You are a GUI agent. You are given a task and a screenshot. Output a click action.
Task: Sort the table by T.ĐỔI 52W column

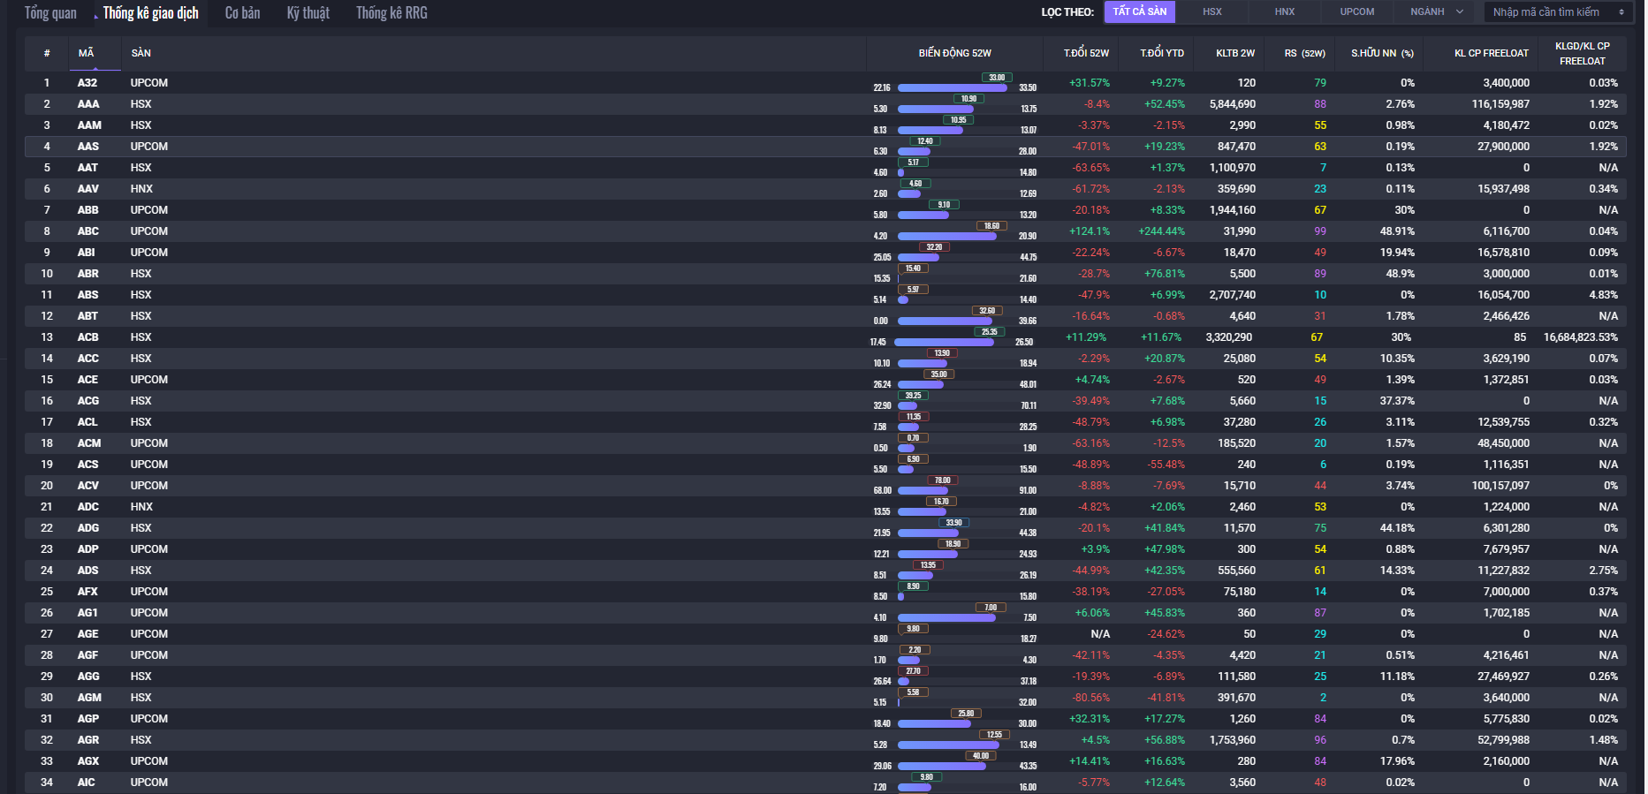(1086, 53)
